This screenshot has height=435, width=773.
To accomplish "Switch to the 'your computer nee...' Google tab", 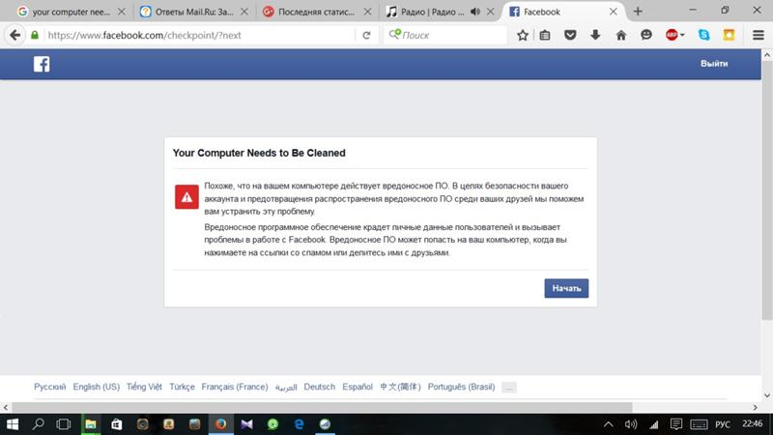I will click(x=71, y=12).
